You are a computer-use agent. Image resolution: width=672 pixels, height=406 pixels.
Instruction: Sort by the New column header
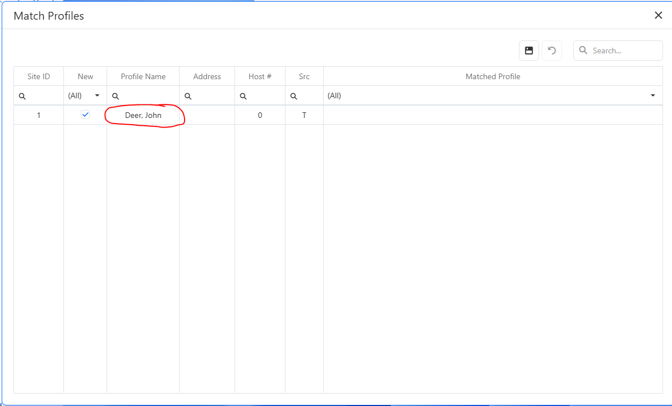(85, 76)
